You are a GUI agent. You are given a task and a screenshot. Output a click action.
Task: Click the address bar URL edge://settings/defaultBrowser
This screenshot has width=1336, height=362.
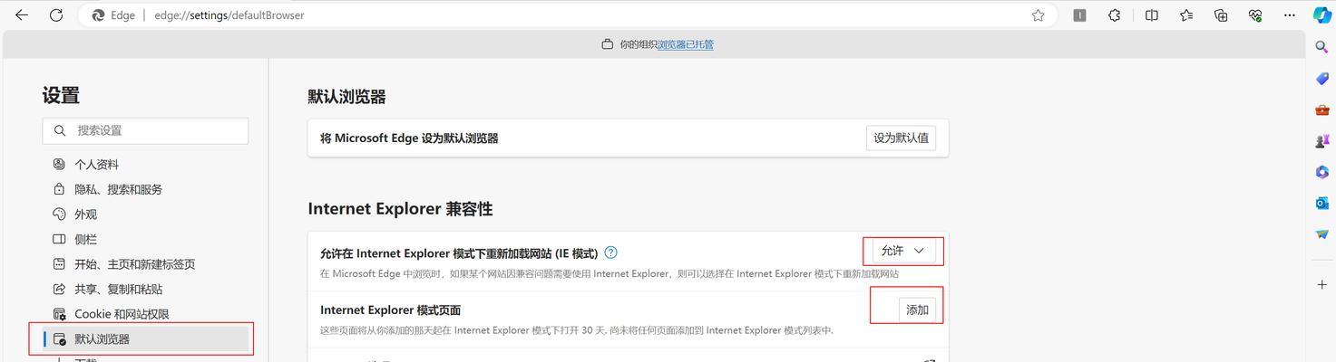[x=229, y=15]
